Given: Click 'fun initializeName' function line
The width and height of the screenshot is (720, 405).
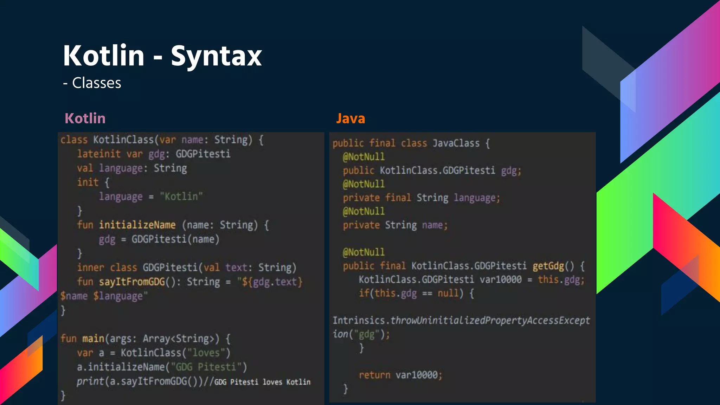Looking at the screenshot, I should click(173, 225).
